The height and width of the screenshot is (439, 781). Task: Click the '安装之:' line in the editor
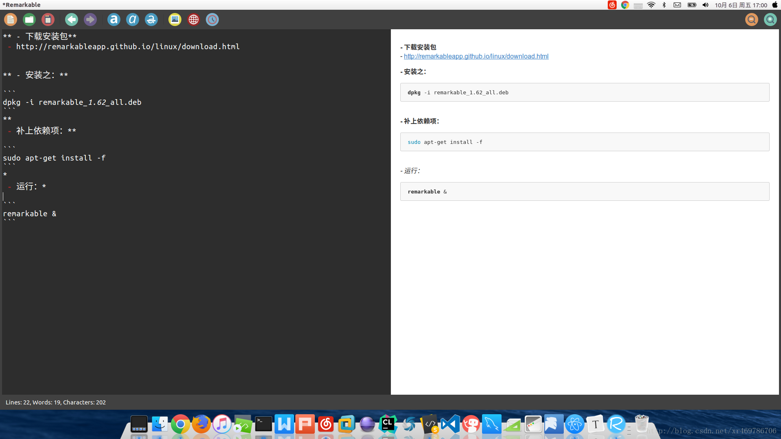[35, 75]
